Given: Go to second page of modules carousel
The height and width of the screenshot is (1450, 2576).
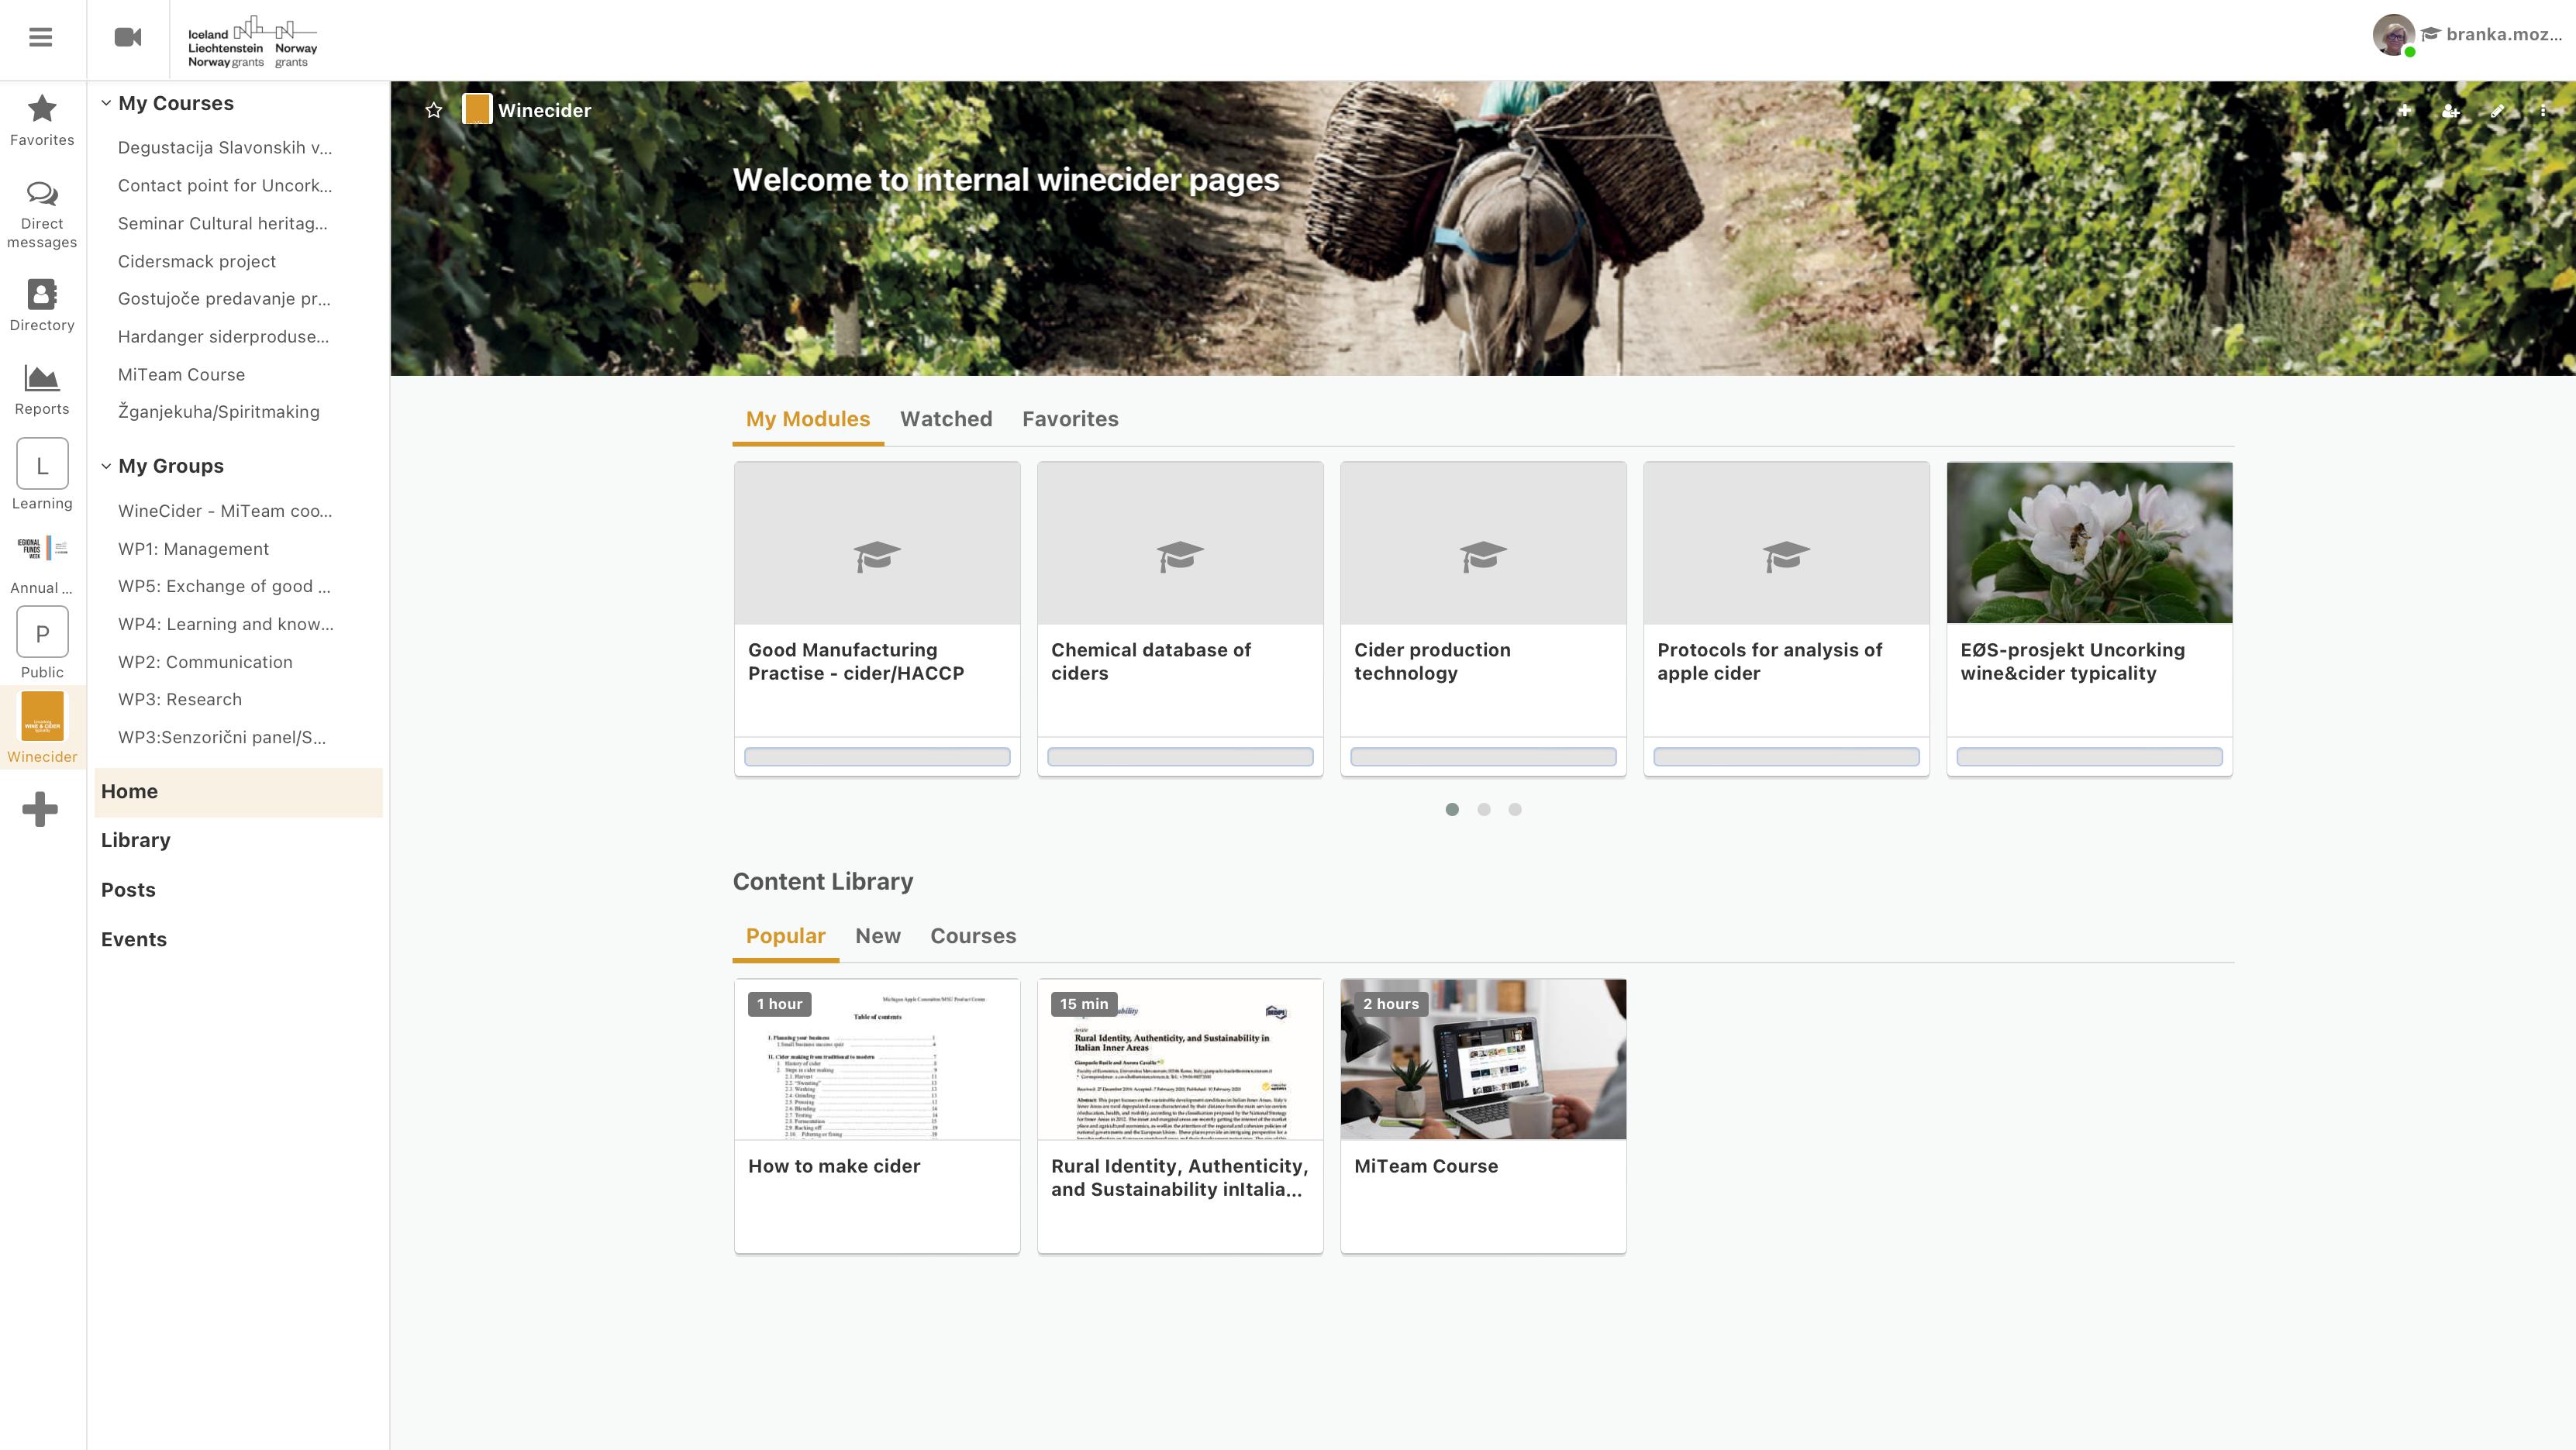Looking at the screenshot, I should 1484,809.
